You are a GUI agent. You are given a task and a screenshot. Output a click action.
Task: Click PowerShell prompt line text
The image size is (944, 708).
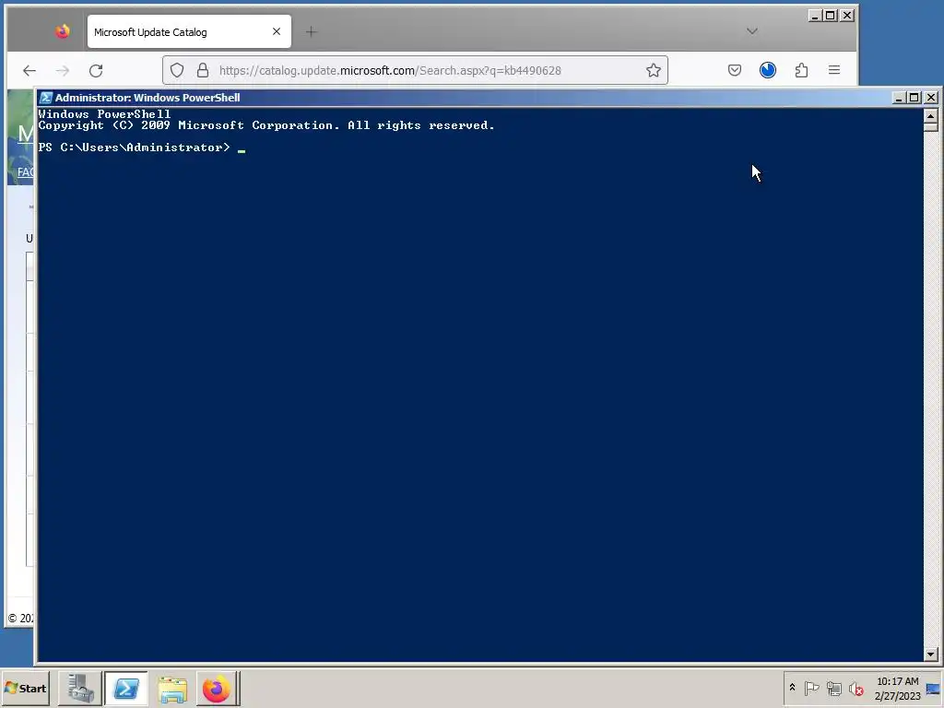(134, 147)
